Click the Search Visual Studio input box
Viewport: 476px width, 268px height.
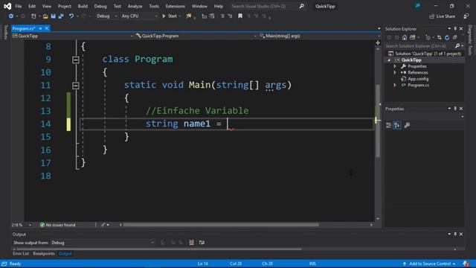264,6
